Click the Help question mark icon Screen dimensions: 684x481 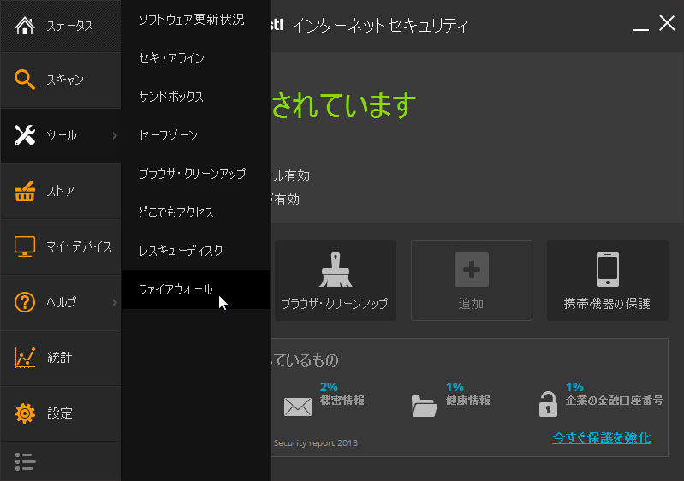(25, 302)
